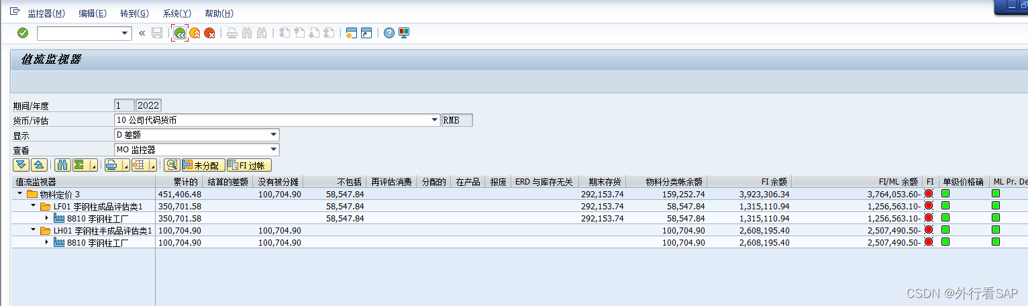Click the Print icon in the standard toolbar
The image size is (1028, 306).
[x=232, y=33]
